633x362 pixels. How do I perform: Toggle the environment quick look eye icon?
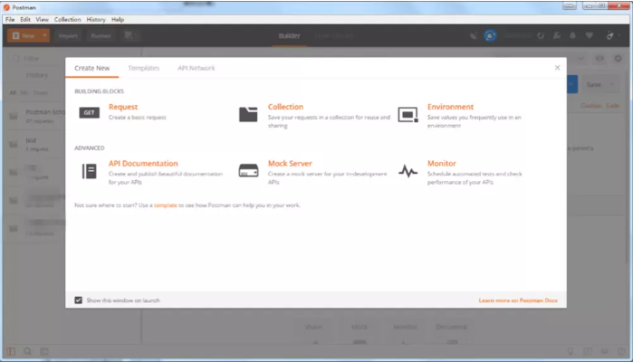599,59
